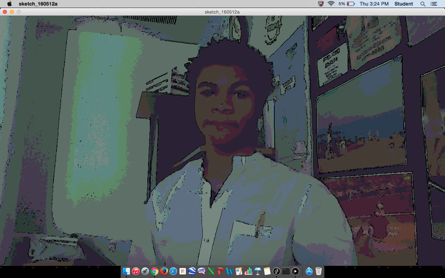Launch Google Chrome from the dock
The height and width of the screenshot is (278, 445).
click(154, 271)
